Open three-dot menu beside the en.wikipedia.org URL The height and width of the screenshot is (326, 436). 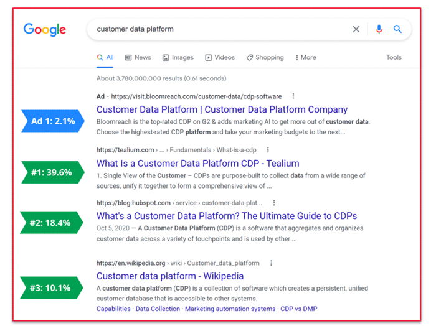(271, 263)
